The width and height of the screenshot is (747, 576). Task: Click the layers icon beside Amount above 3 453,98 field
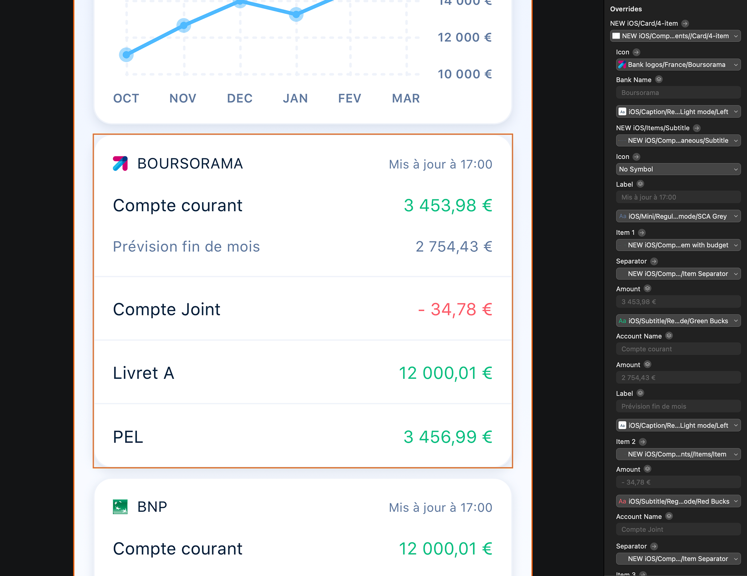tap(647, 289)
